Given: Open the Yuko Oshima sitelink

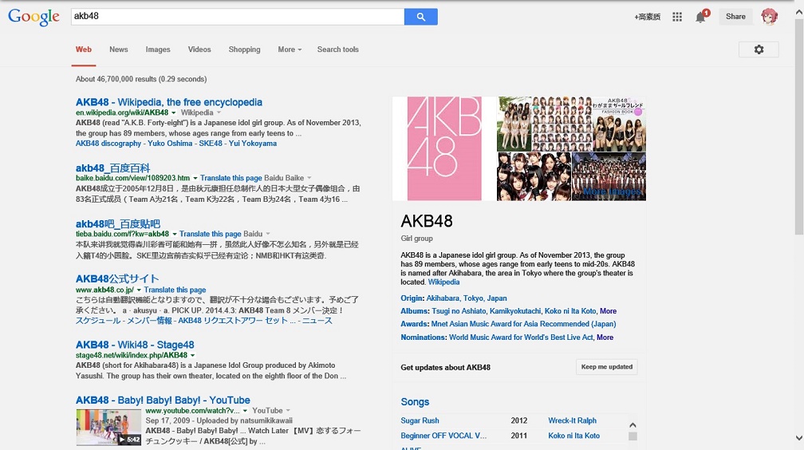Looking at the screenshot, I should click(x=170, y=144).
